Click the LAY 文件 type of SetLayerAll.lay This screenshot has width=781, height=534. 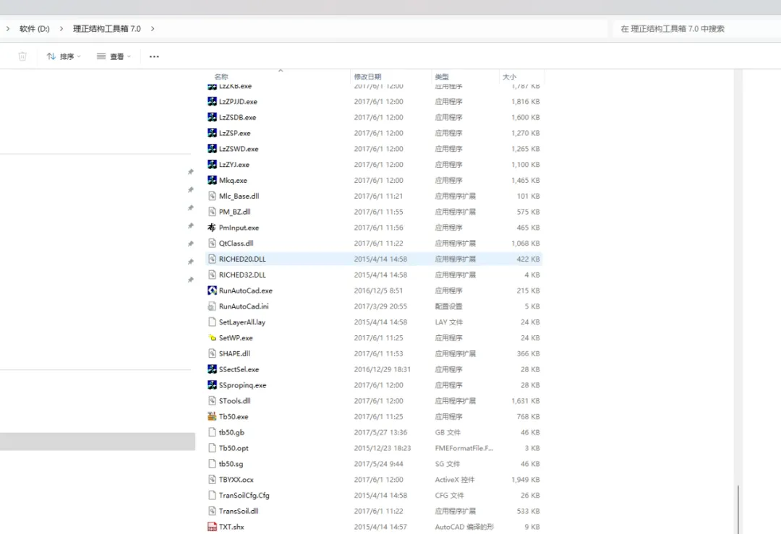pos(449,322)
